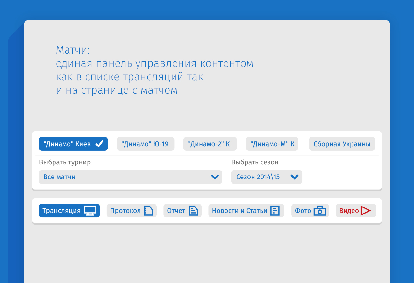Switch to the Трансляция tab
This screenshot has height=283, width=414.
(62, 211)
